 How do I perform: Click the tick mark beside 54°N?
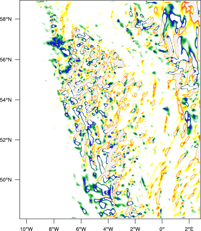(17, 100)
